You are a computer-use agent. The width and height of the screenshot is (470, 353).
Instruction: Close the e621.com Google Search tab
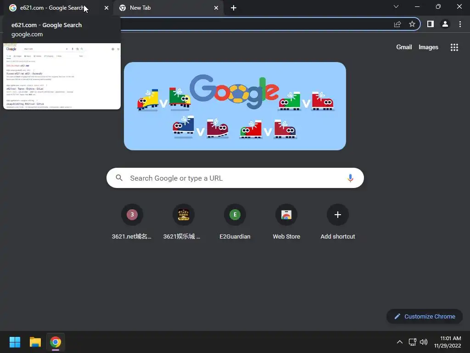(x=106, y=8)
